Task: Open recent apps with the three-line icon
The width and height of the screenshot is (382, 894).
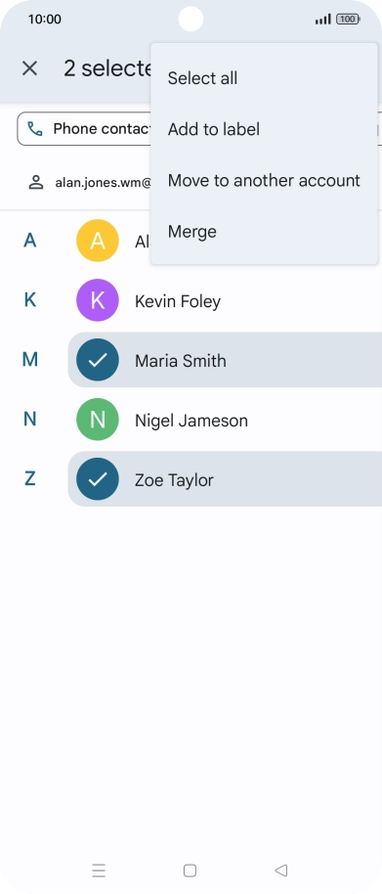Action: point(99,871)
